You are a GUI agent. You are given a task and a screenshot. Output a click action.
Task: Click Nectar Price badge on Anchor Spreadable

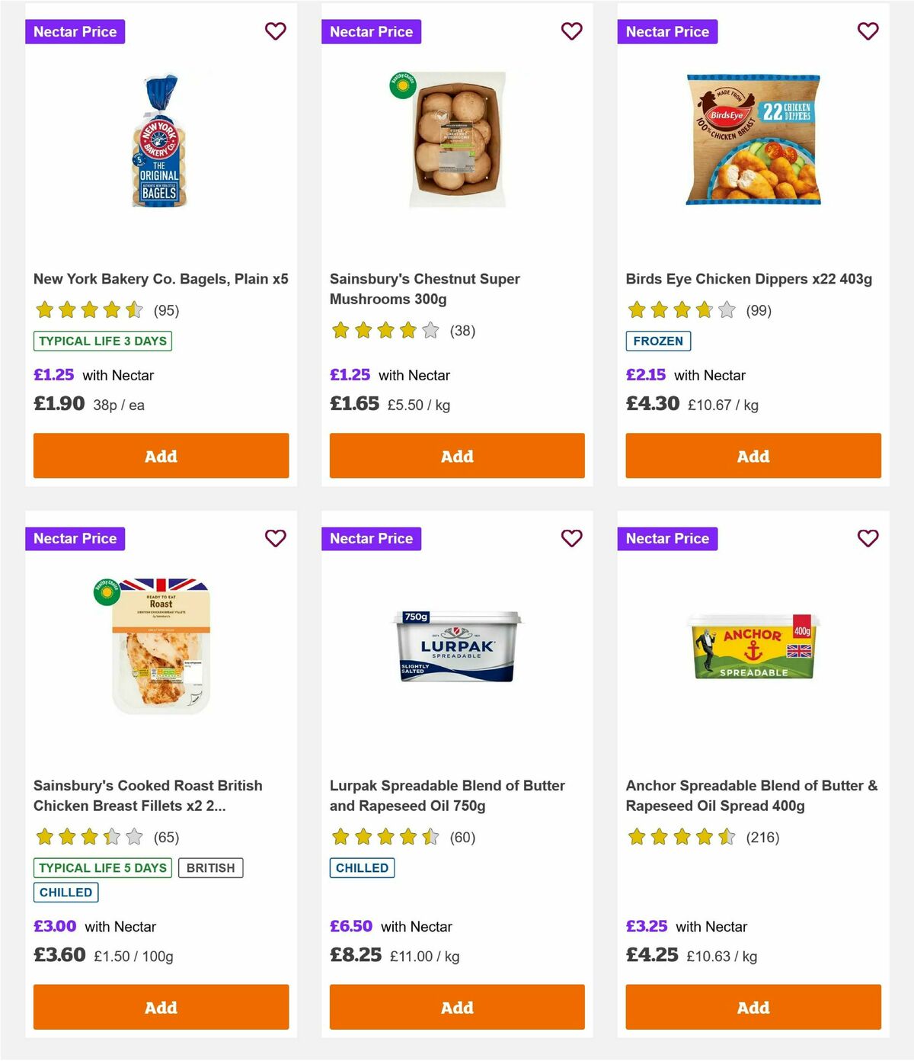(667, 538)
